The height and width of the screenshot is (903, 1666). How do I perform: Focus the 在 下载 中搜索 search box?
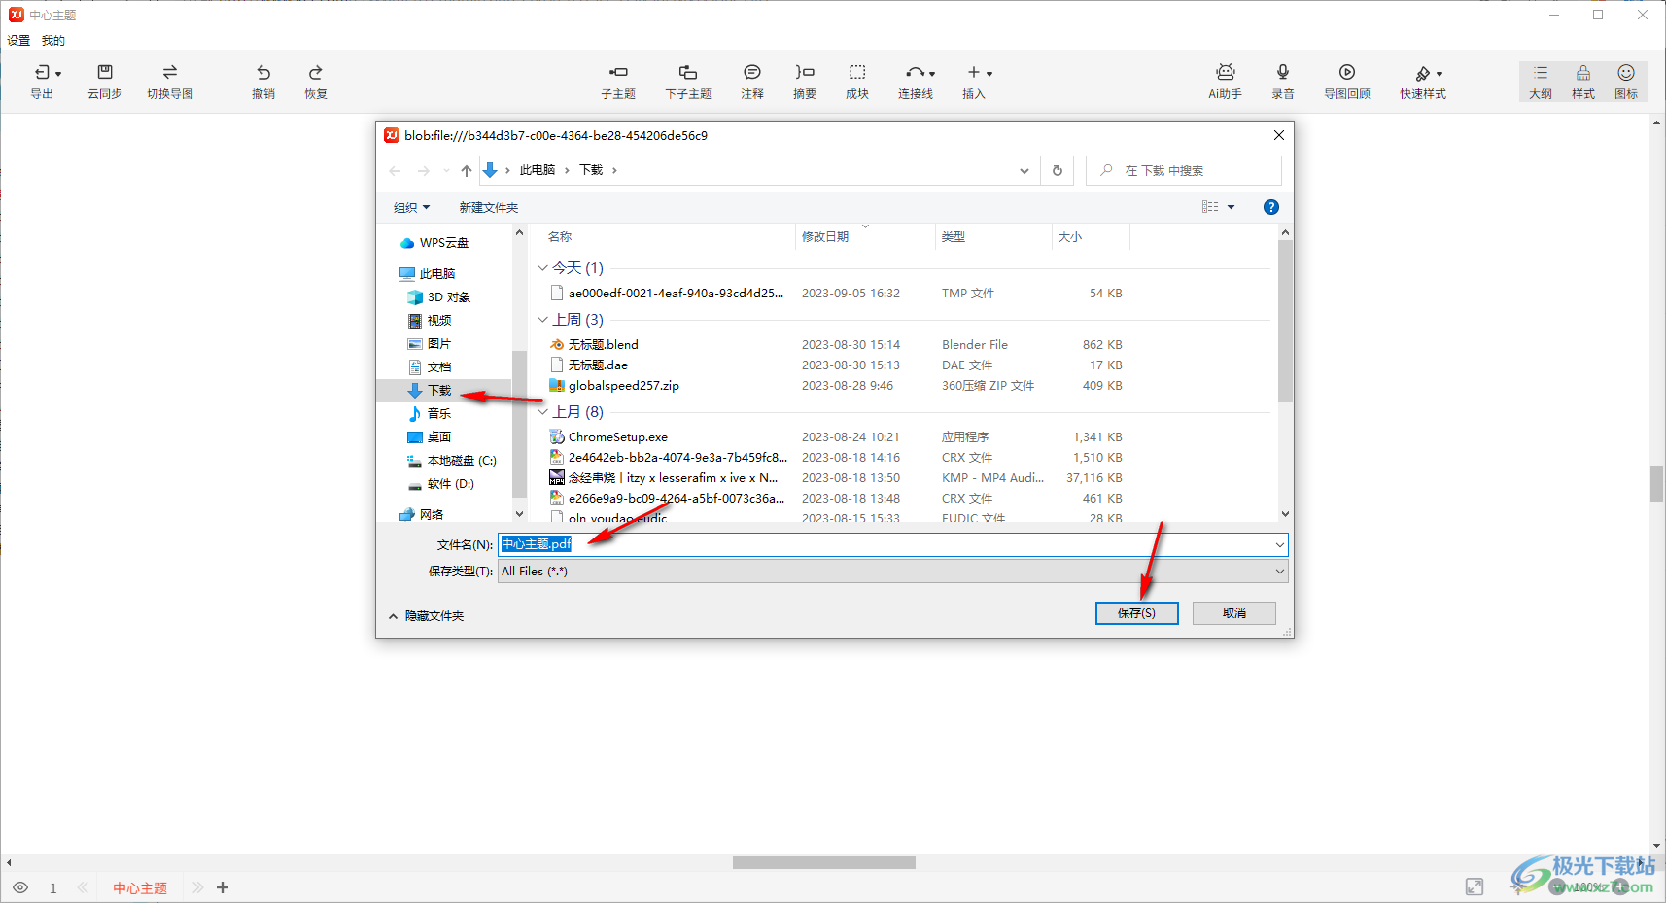point(1184,171)
